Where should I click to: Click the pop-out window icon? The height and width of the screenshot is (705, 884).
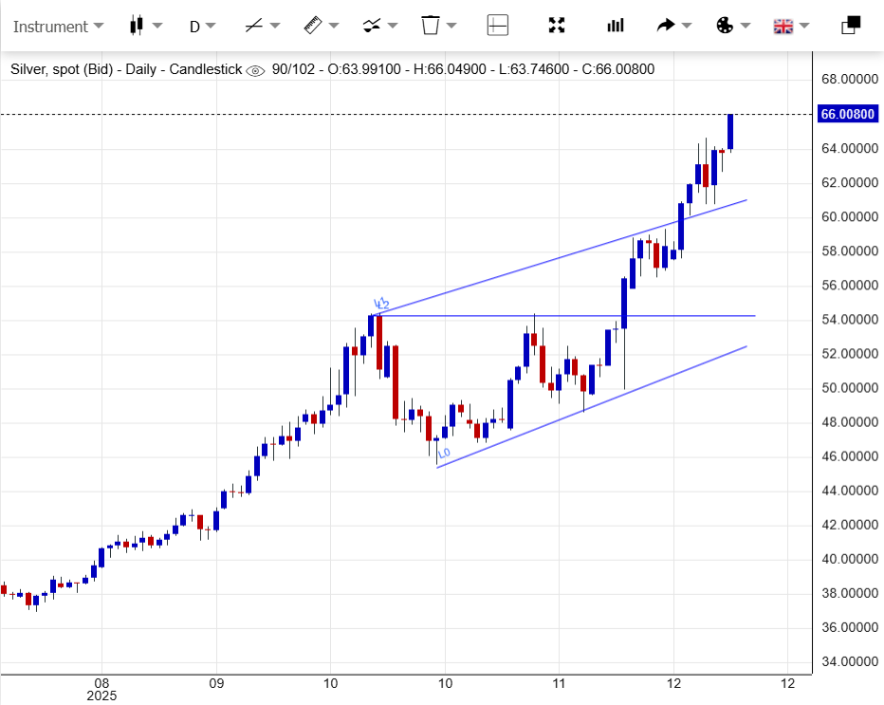point(851,26)
